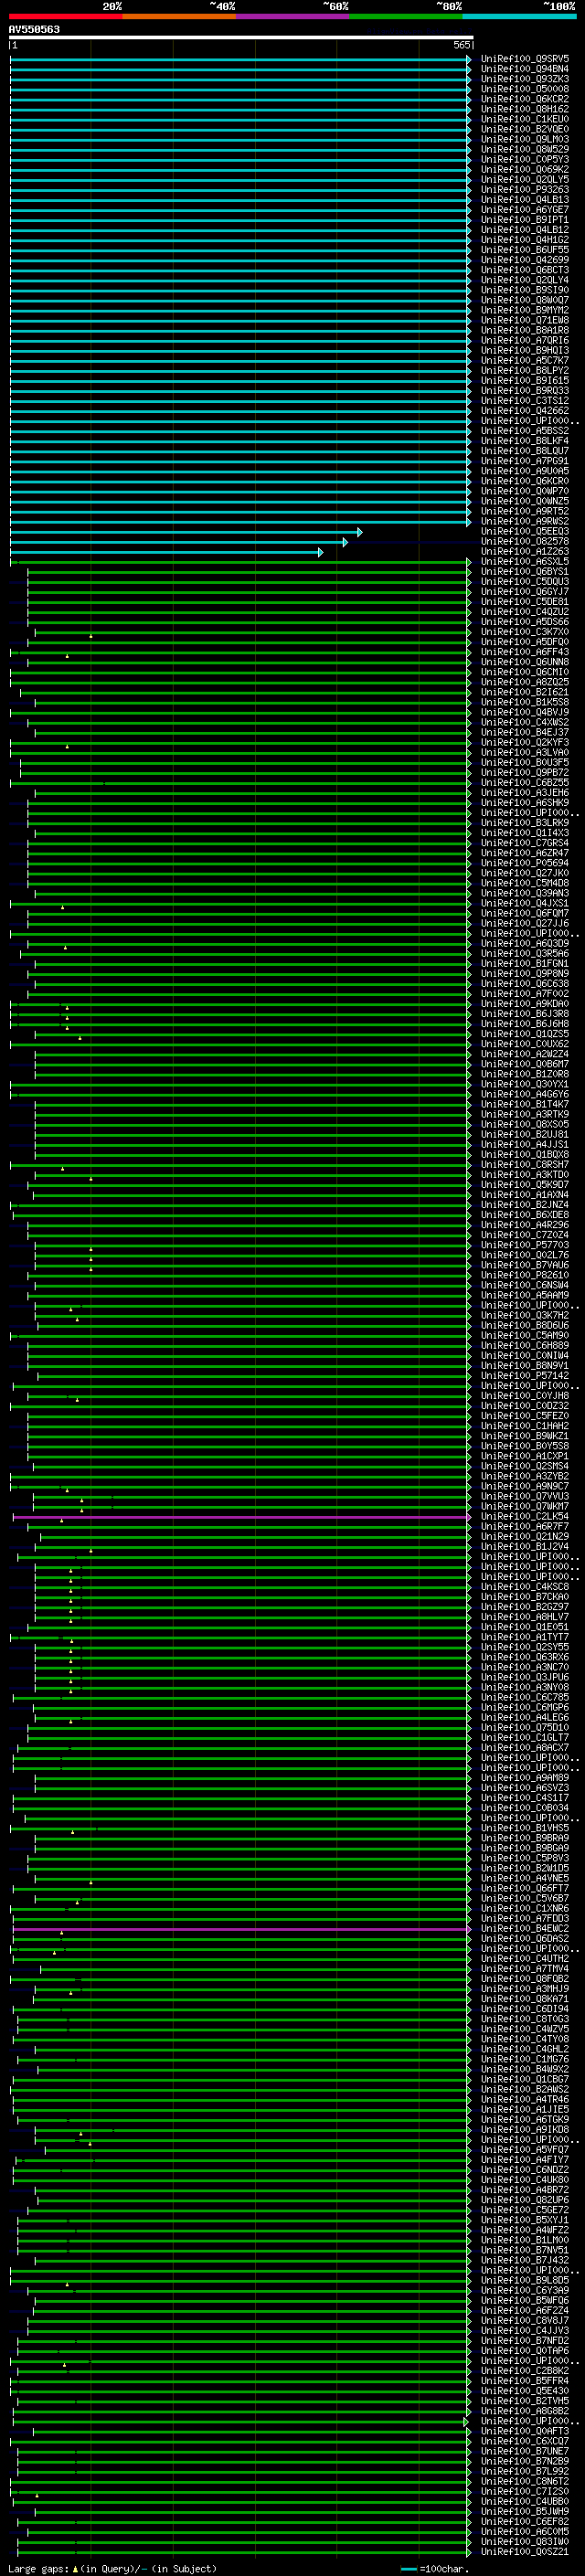Select hit label UniRef100_B4EWC2

point(525,1929)
